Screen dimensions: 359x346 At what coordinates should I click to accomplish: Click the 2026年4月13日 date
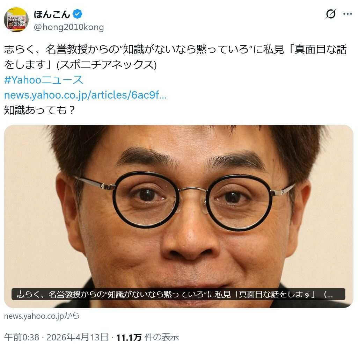[78, 337]
